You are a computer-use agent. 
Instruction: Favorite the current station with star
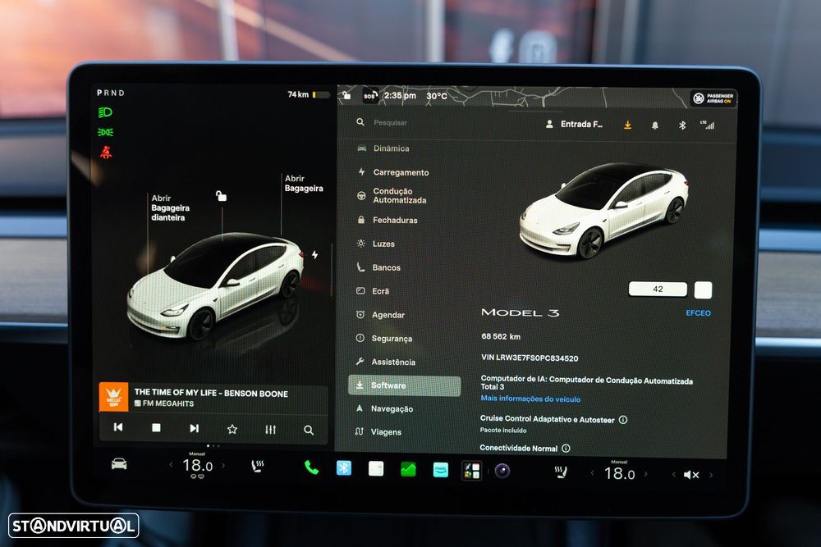pyautogui.click(x=232, y=430)
